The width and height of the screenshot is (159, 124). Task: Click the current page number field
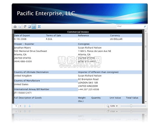coord(15,106)
